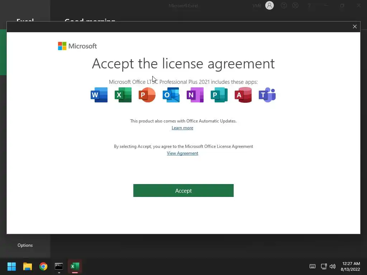
Task: Click the account avatar in Excel title bar
Action: [x=270, y=5]
